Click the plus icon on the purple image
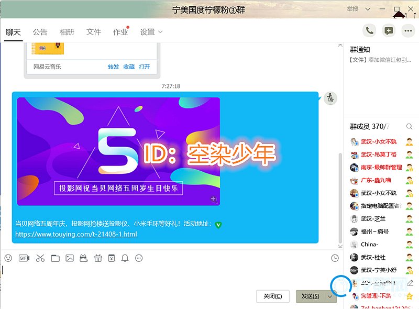This screenshot has width=419, height=309. pyautogui.click(x=213, y=199)
